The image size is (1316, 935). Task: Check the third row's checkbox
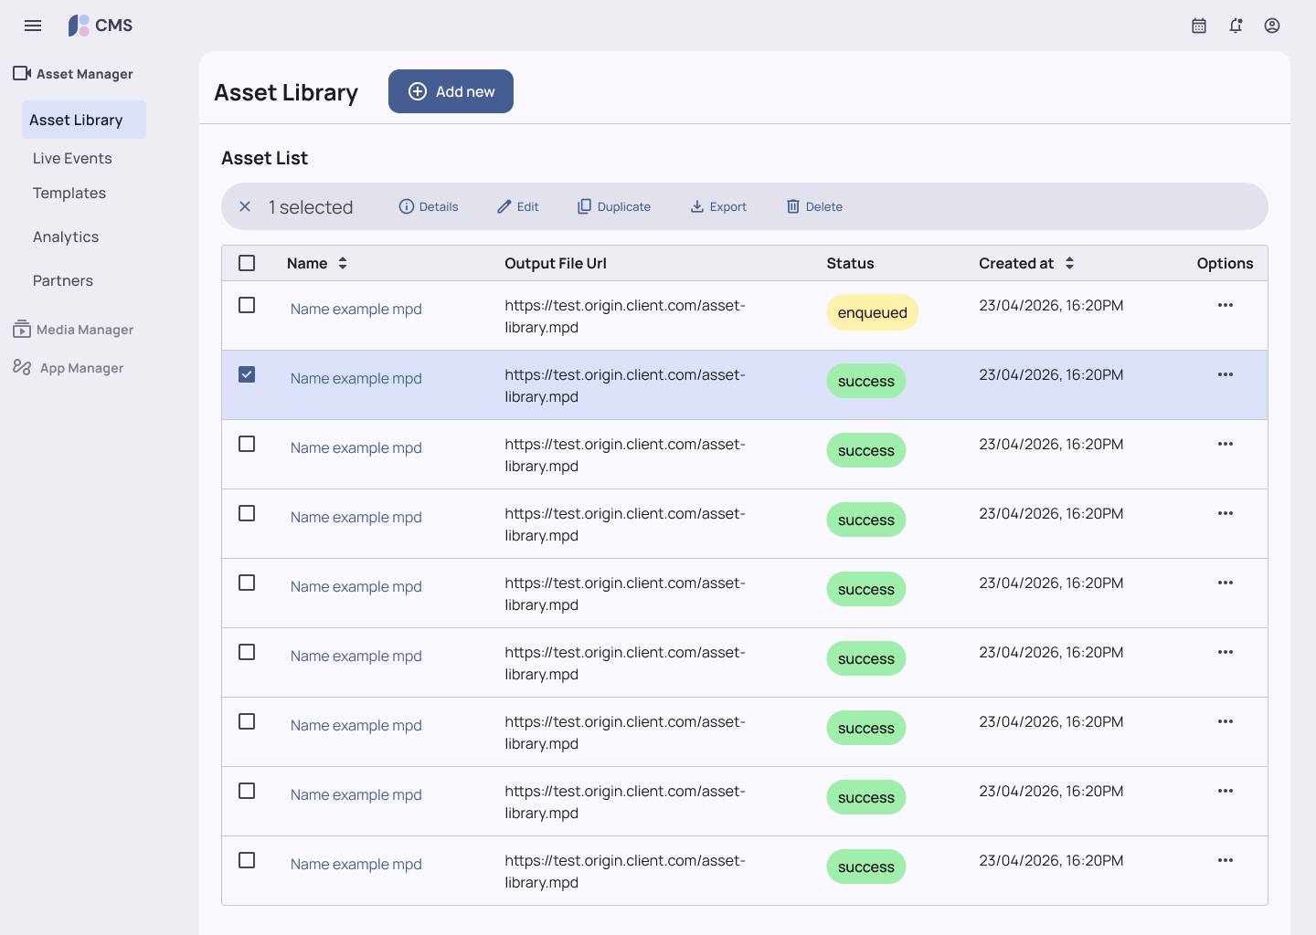(x=247, y=444)
